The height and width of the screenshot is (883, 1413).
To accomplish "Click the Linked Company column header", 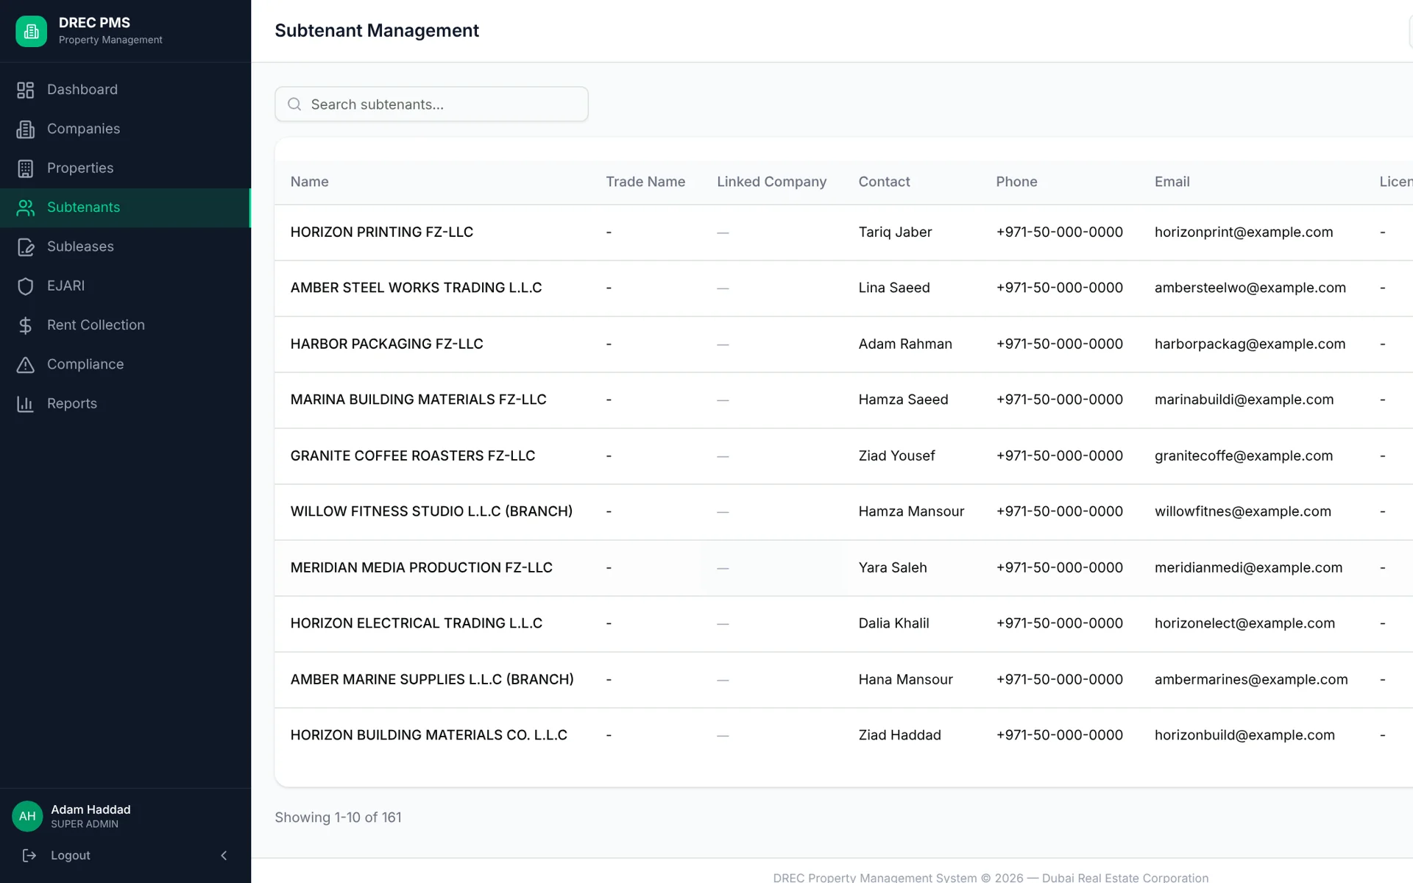I will point(771,182).
